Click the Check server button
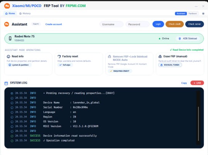Viewport: 208px width, 155px height. click(x=194, y=24)
